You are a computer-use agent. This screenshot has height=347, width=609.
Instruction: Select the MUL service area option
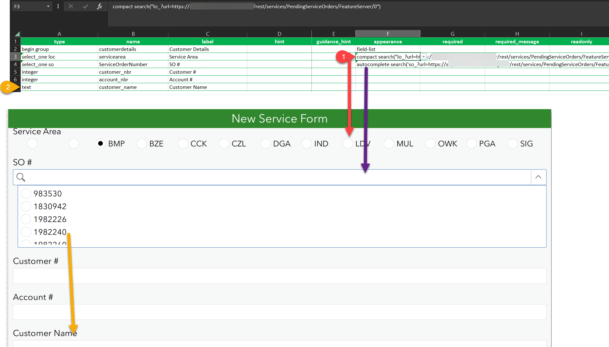tap(389, 144)
